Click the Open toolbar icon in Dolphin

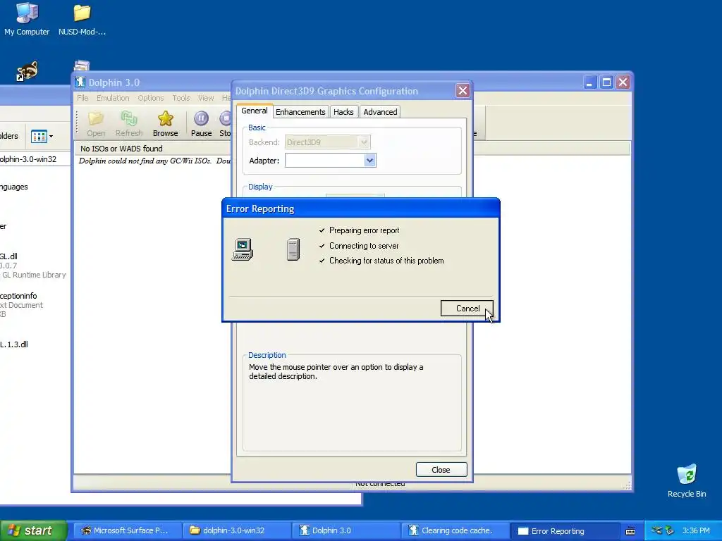(x=96, y=124)
